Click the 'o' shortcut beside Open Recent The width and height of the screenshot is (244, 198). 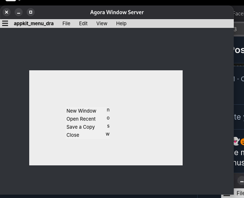(x=108, y=118)
